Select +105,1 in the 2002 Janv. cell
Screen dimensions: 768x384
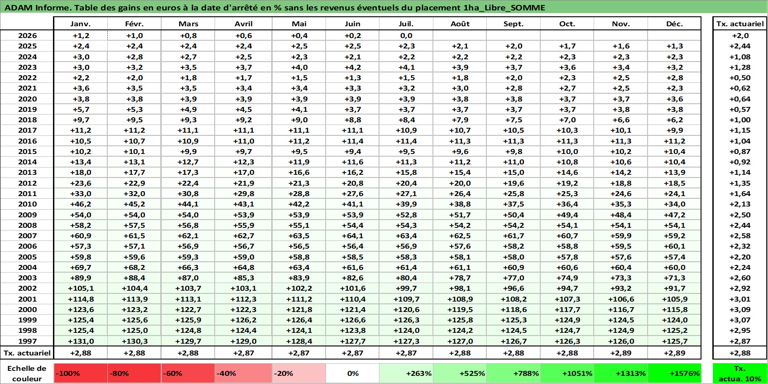point(81,288)
